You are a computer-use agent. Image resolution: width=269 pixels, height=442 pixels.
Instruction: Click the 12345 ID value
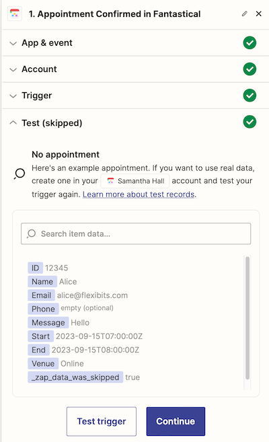click(x=56, y=268)
